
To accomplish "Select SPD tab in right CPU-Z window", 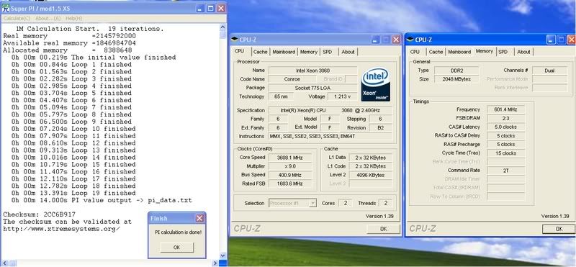I will [503, 52].
